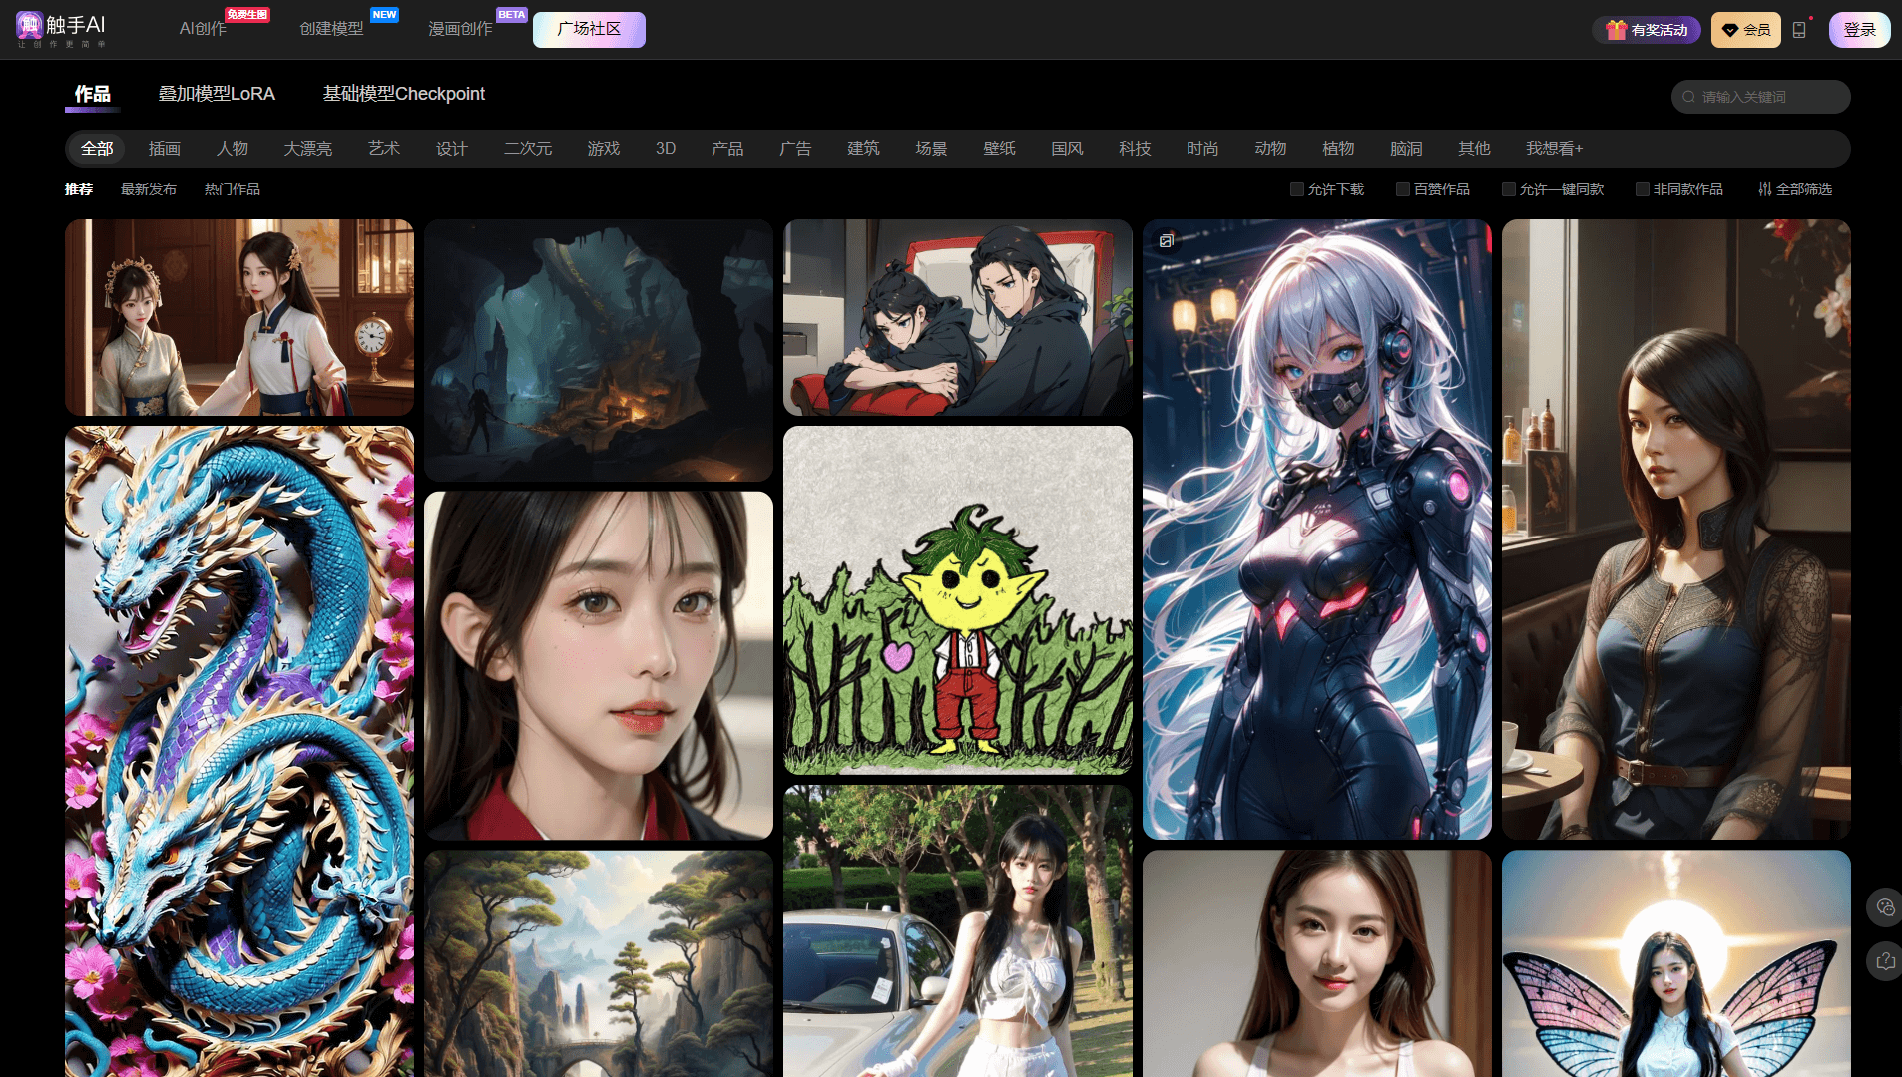The height and width of the screenshot is (1077, 1902).
Task: Open the mobile app phone icon
Action: (1799, 30)
